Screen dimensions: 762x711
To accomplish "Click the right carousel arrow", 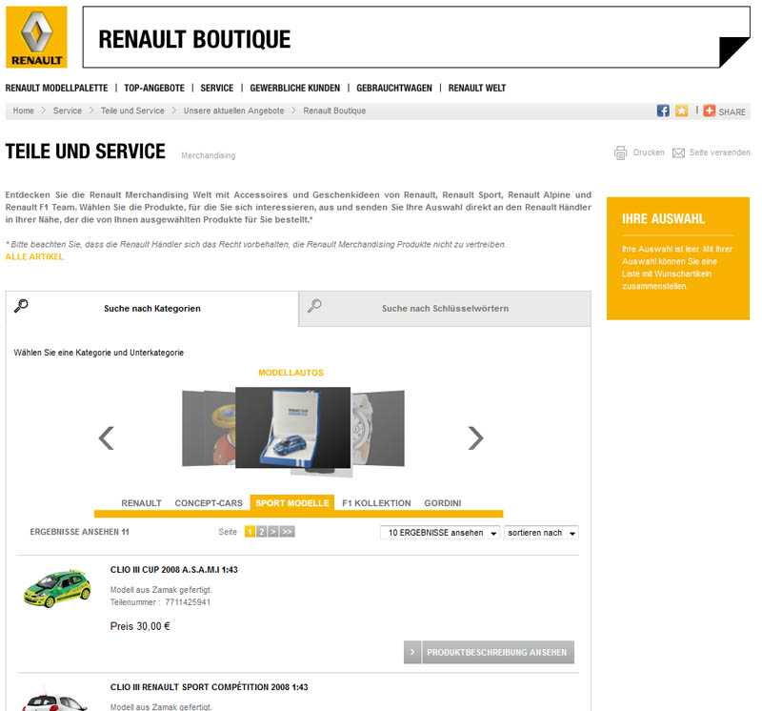I will point(475,437).
